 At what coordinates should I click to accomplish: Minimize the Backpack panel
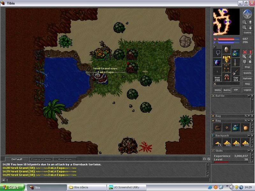pos(249,136)
